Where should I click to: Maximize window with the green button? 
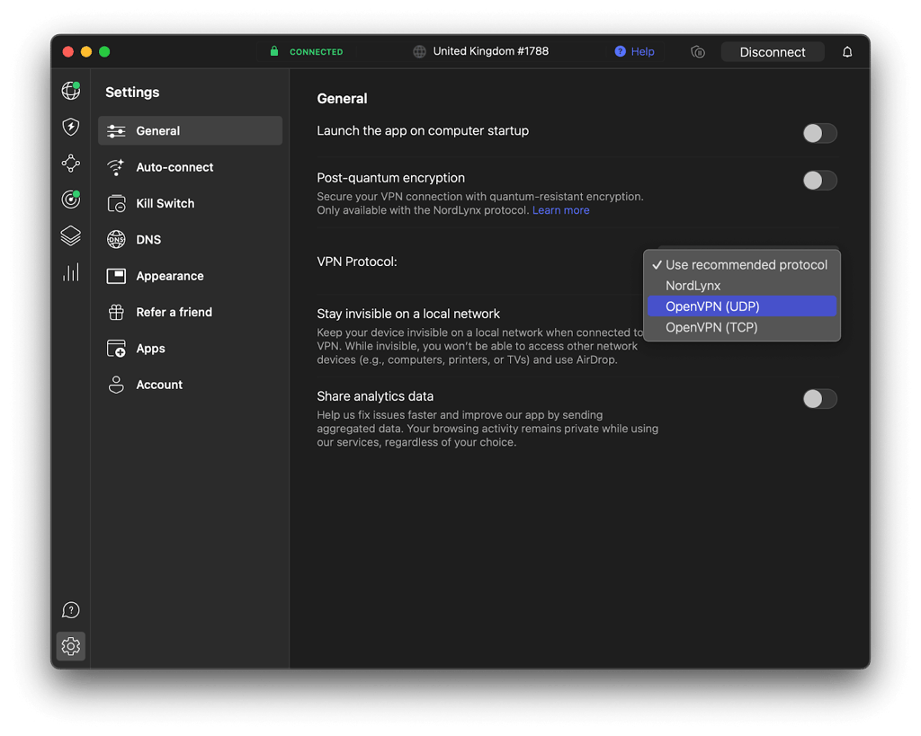pos(104,51)
